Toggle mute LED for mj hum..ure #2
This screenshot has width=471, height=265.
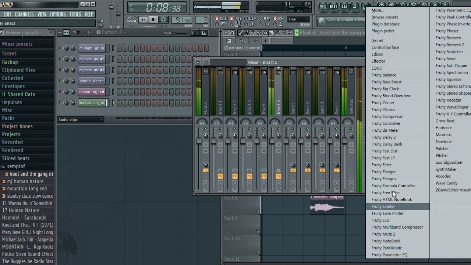(x=60, y=59)
